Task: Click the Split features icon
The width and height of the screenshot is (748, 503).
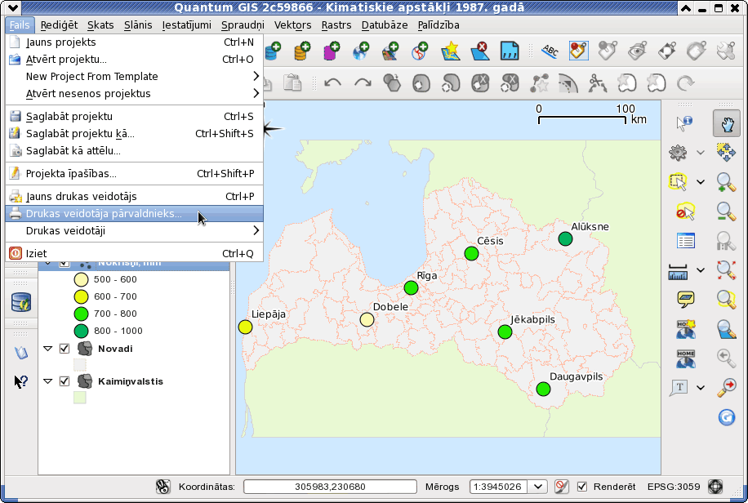Action: pos(597,83)
